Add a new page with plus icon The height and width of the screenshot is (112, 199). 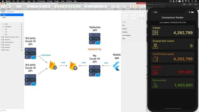[x=20, y=12]
